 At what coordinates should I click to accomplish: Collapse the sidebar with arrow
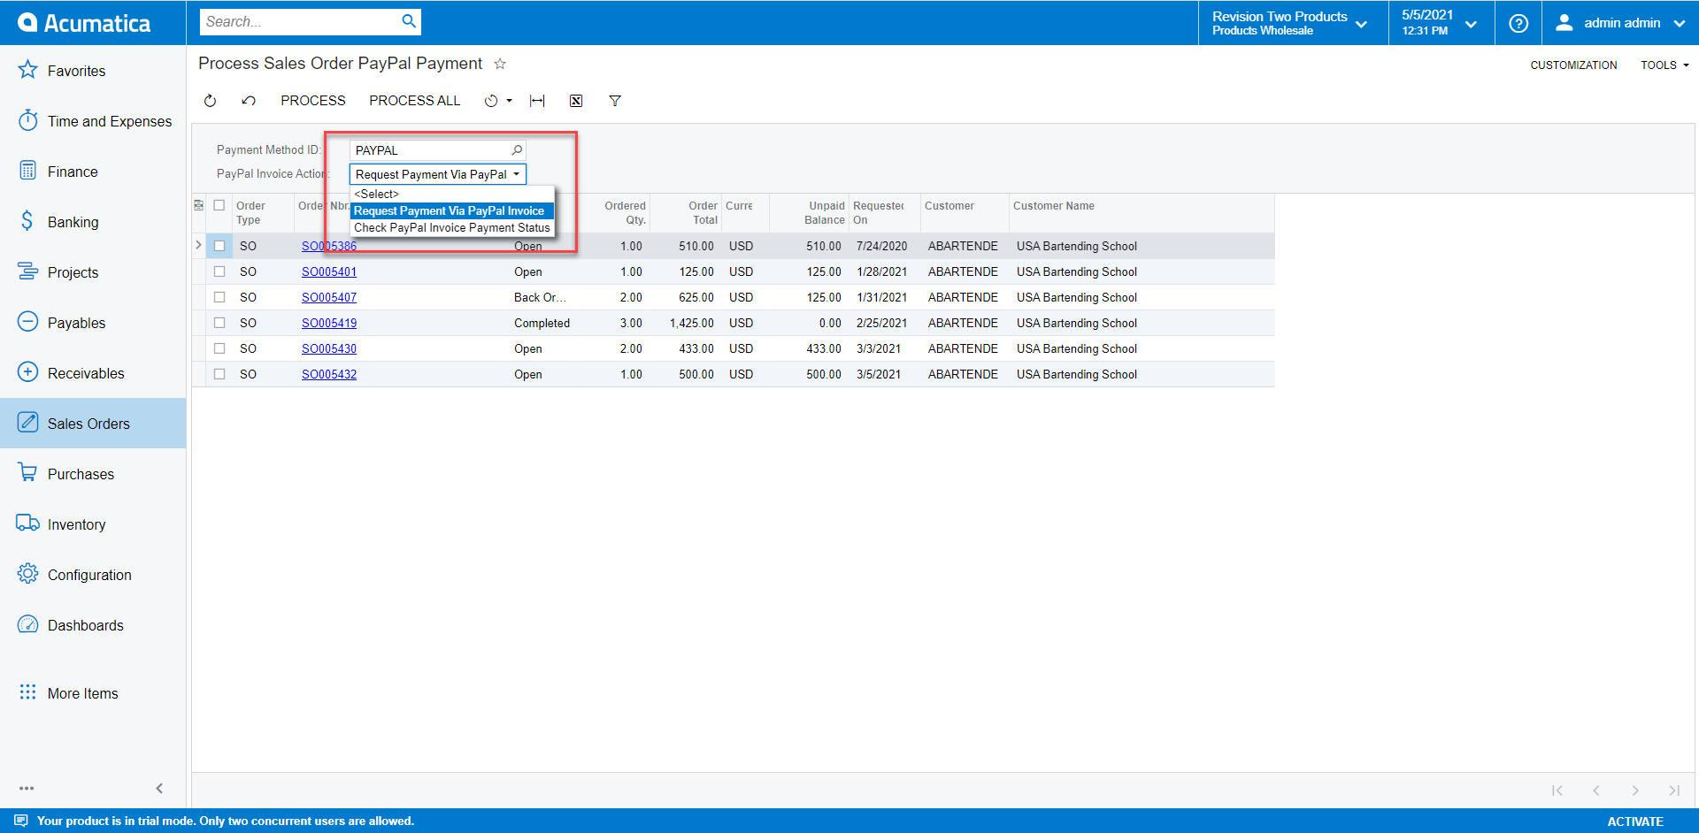159,788
